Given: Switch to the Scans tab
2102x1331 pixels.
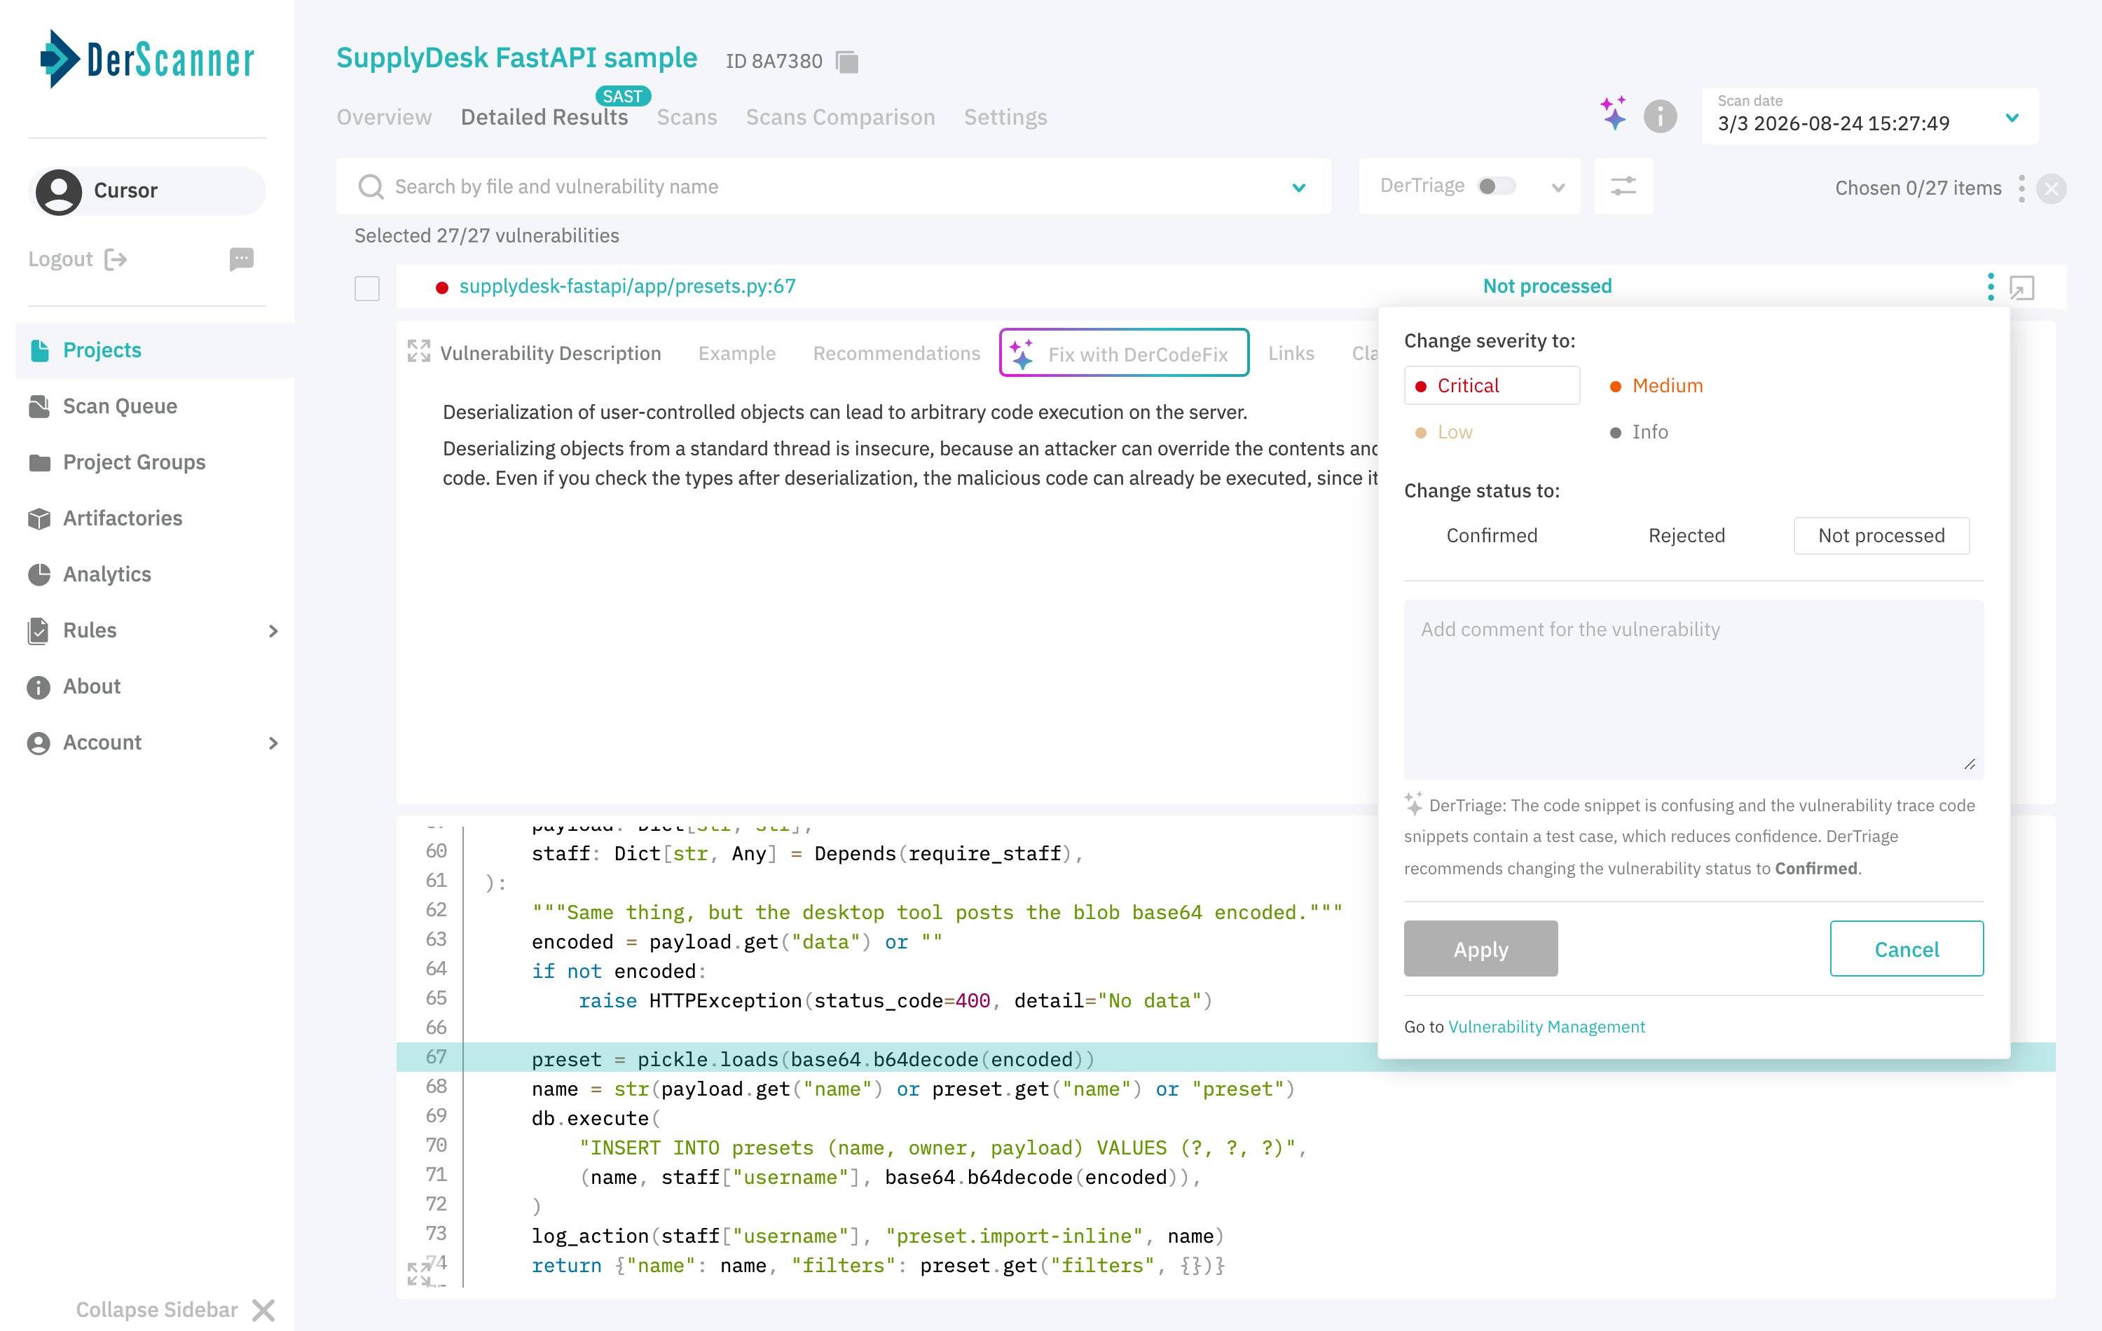Looking at the screenshot, I should pyautogui.click(x=686, y=117).
